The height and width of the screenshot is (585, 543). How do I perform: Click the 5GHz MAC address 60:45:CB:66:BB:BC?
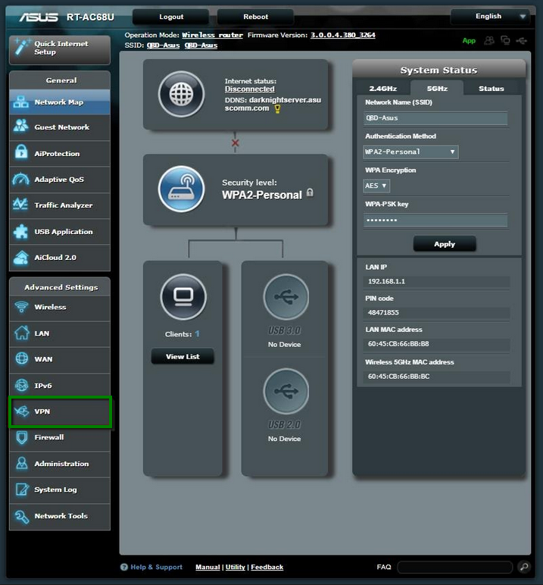[398, 377]
